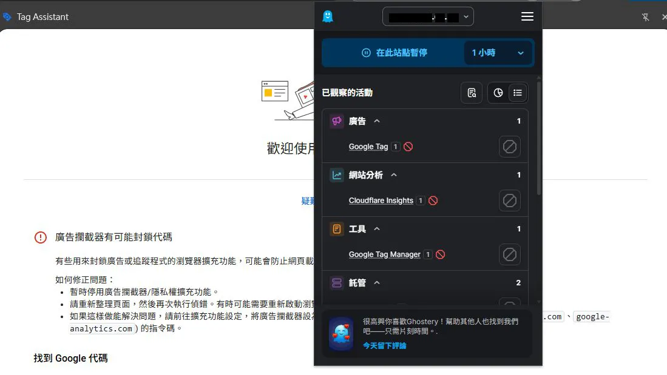The image size is (667, 375).
Task: Click the Ghostery panel vertical scrollbar
Action: [538, 139]
